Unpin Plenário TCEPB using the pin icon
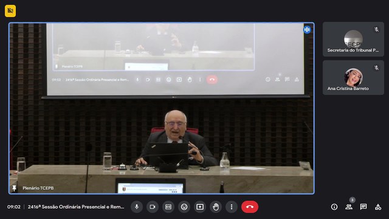The height and width of the screenshot is (219, 389). click(x=15, y=188)
